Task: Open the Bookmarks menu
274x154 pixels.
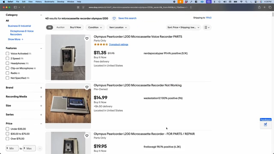Action: tap(49, 2)
